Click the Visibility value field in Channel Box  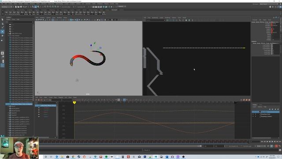pyautogui.click(x=275, y=40)
